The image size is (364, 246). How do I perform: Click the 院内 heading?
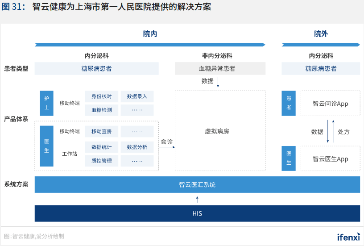tap(150, 33)
